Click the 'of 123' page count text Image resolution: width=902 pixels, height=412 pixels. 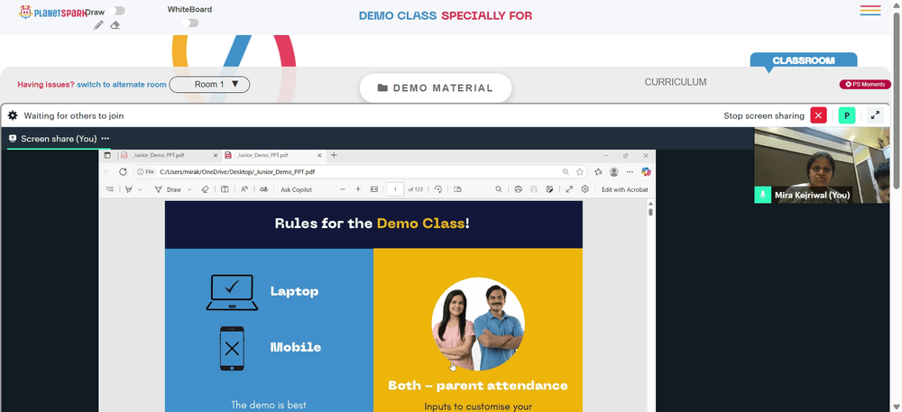[x=415, y=189]
